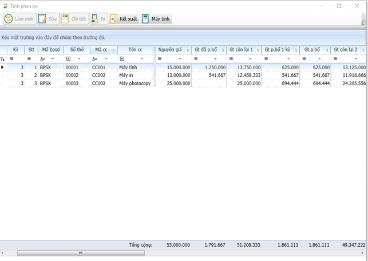
Task: Sort by the Mã cc column header
Action: tap(101, 50)
